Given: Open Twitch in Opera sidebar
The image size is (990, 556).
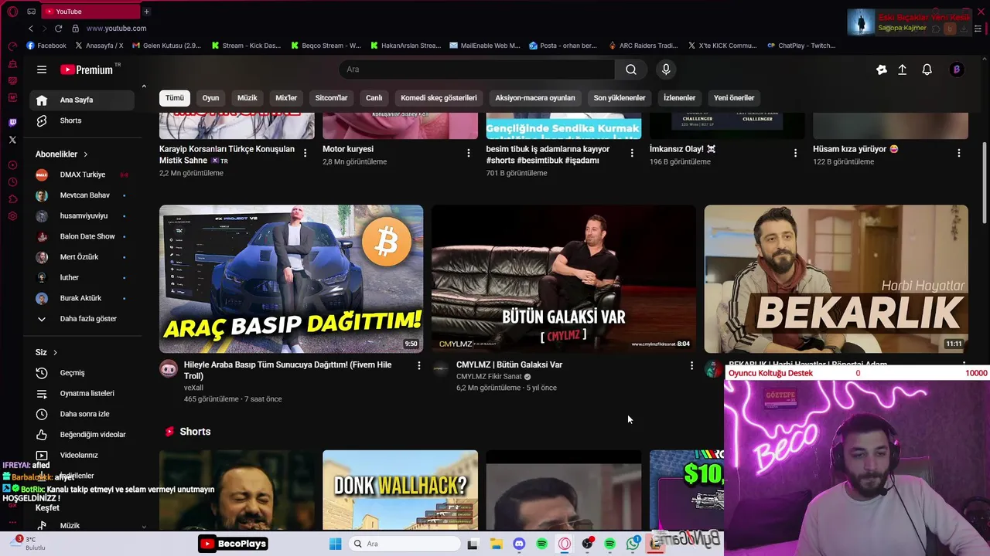Looking at the screenshot, I should (12, 123).
